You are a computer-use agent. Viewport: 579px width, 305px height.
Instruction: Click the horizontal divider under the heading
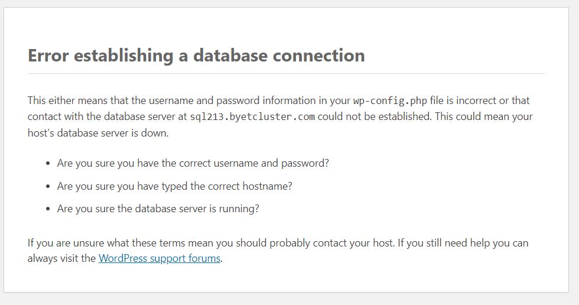(x=286, y=73)
